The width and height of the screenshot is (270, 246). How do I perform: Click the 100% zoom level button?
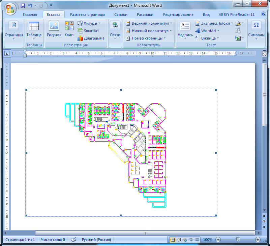click(x=208, y=240)
